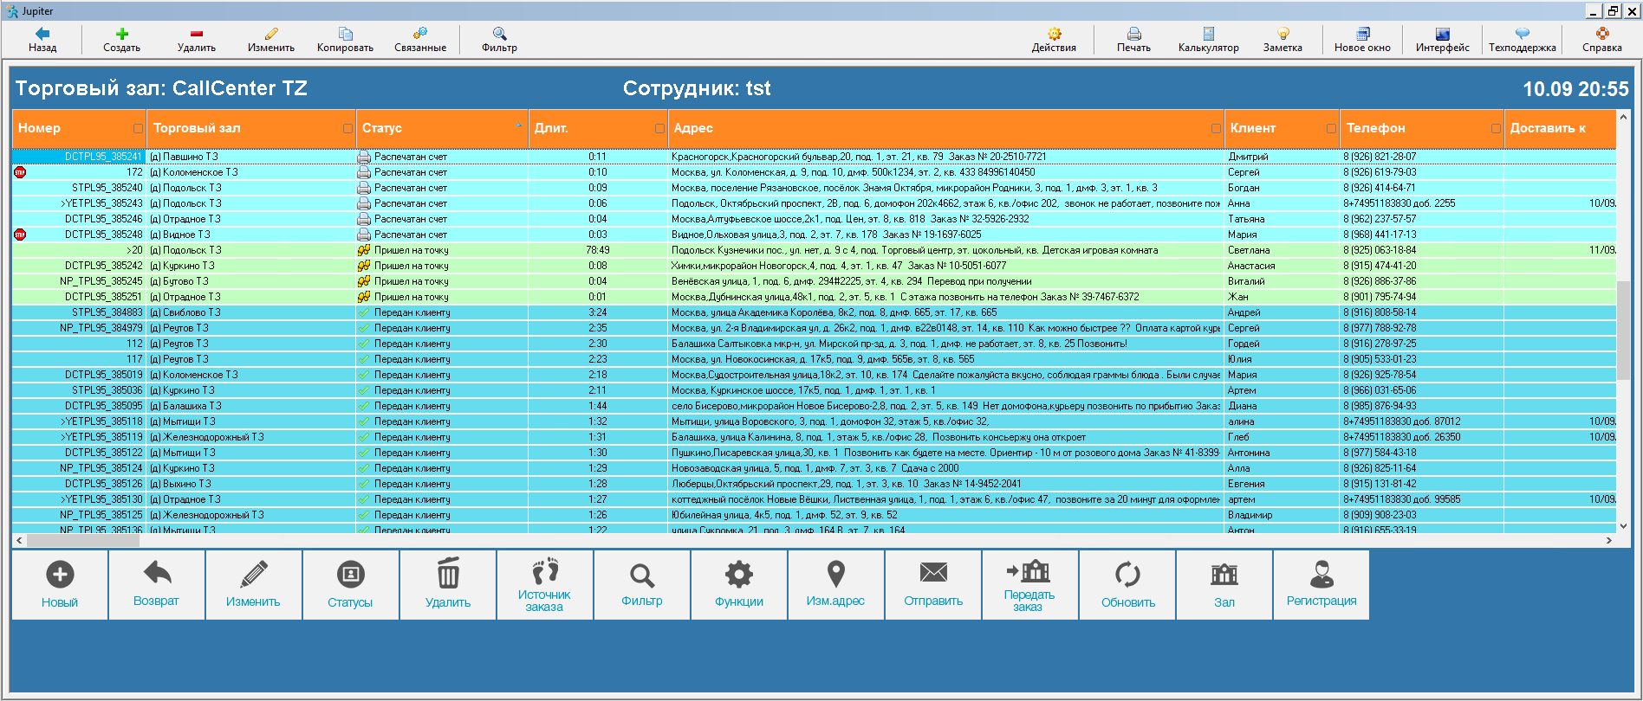Click client name Светлана cell
1643x701 pixels.
point(1282,250)
